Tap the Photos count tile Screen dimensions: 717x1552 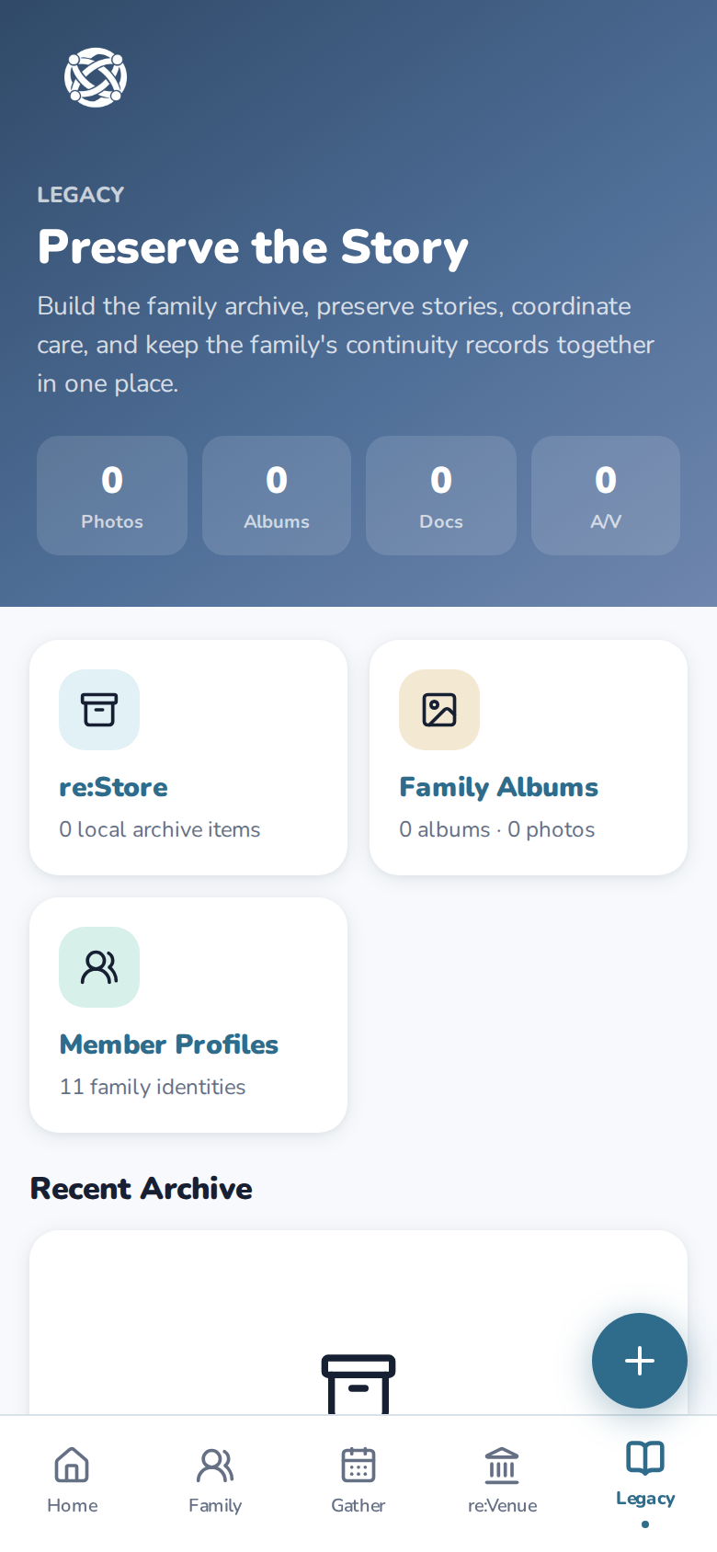pyautogui.click(x=112, y=496)
